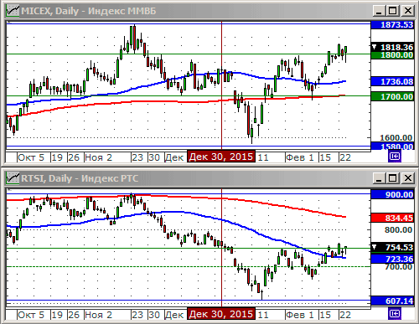Click 'Ноя 2' on the MICEX time axis

pos(98,157)
